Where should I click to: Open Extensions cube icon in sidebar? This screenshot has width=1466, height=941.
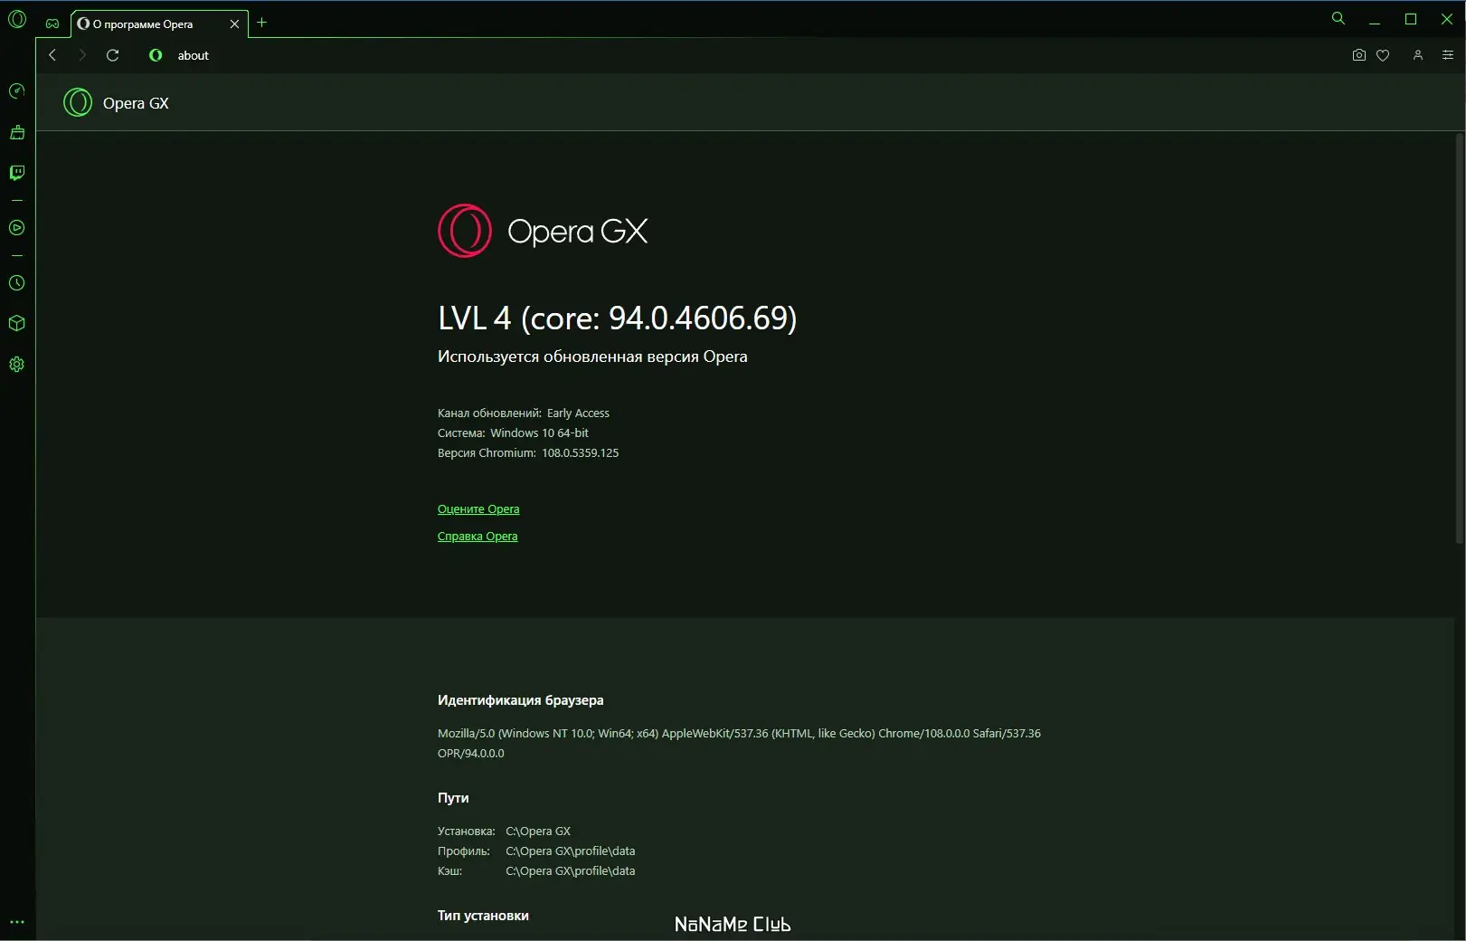pyautogui.click(x=16, y=324)
